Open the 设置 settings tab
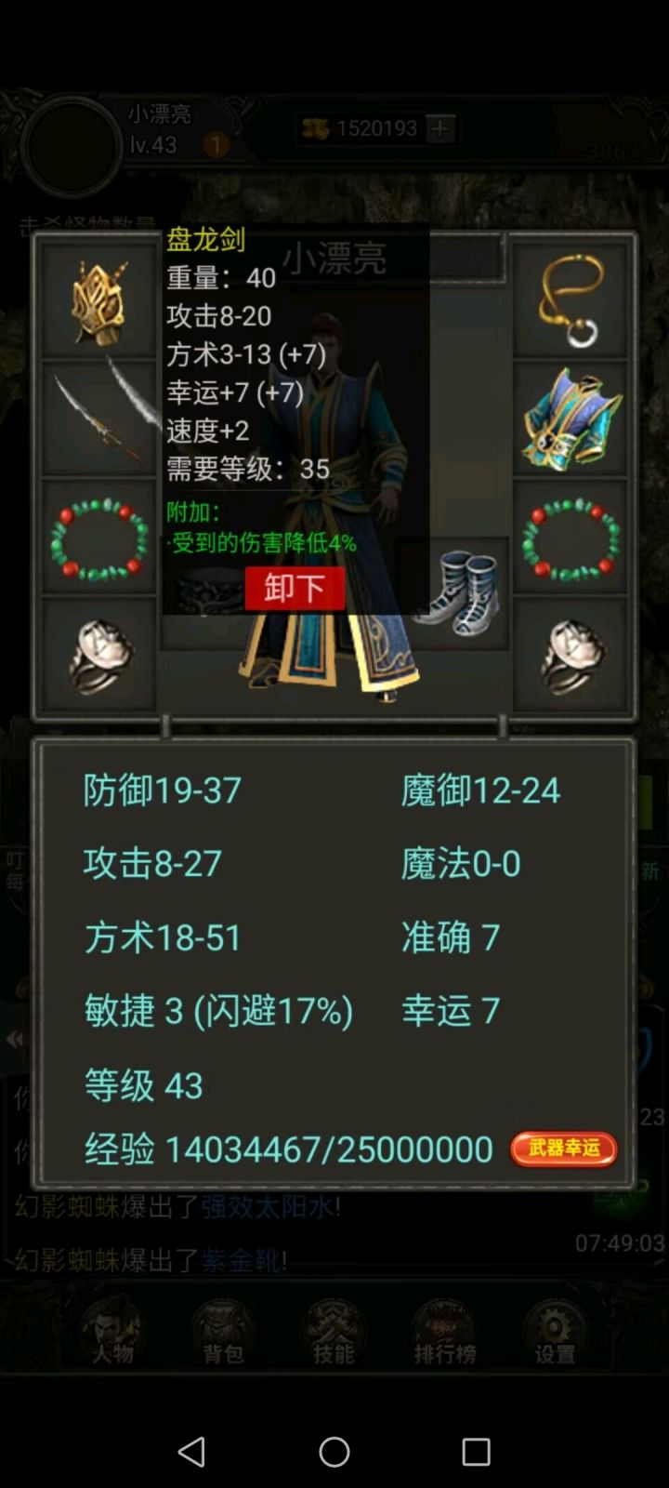Image resolution: width=669 pixels, height=1488 pixels. [555, 1332]
